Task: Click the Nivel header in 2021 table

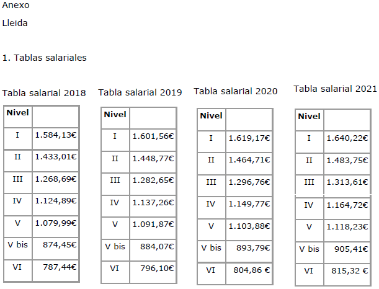Action: tap(309, 116)
